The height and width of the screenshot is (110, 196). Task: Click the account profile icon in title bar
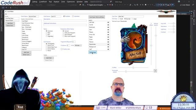coord(179,2)
